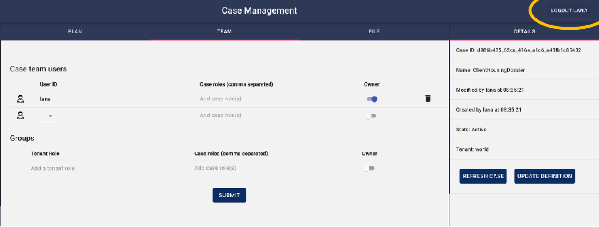Click the Refresh Case button
This screenshot has height=227, width=599.
[483, 176]
